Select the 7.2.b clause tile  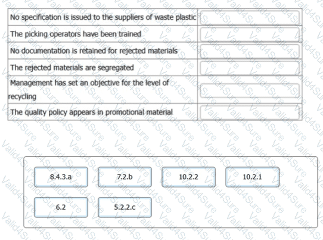pos(124,177)
